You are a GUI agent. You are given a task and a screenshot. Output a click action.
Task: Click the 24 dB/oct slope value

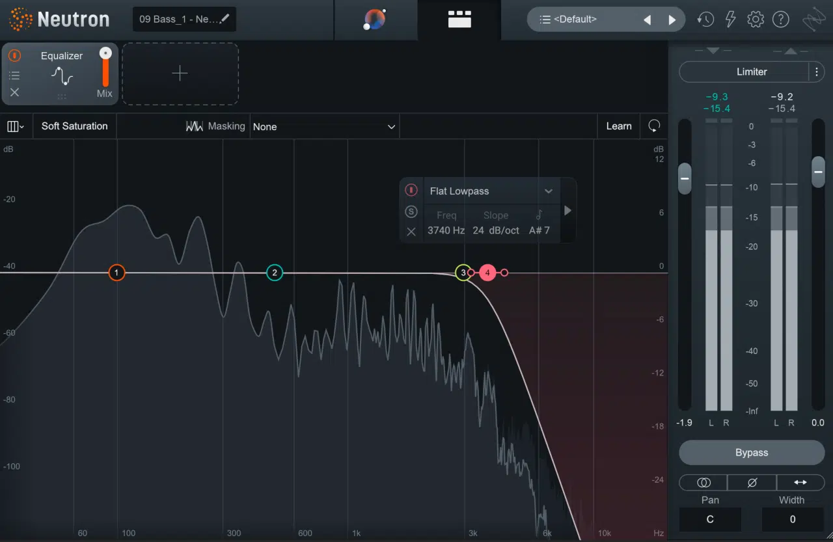tap(496, 230)
